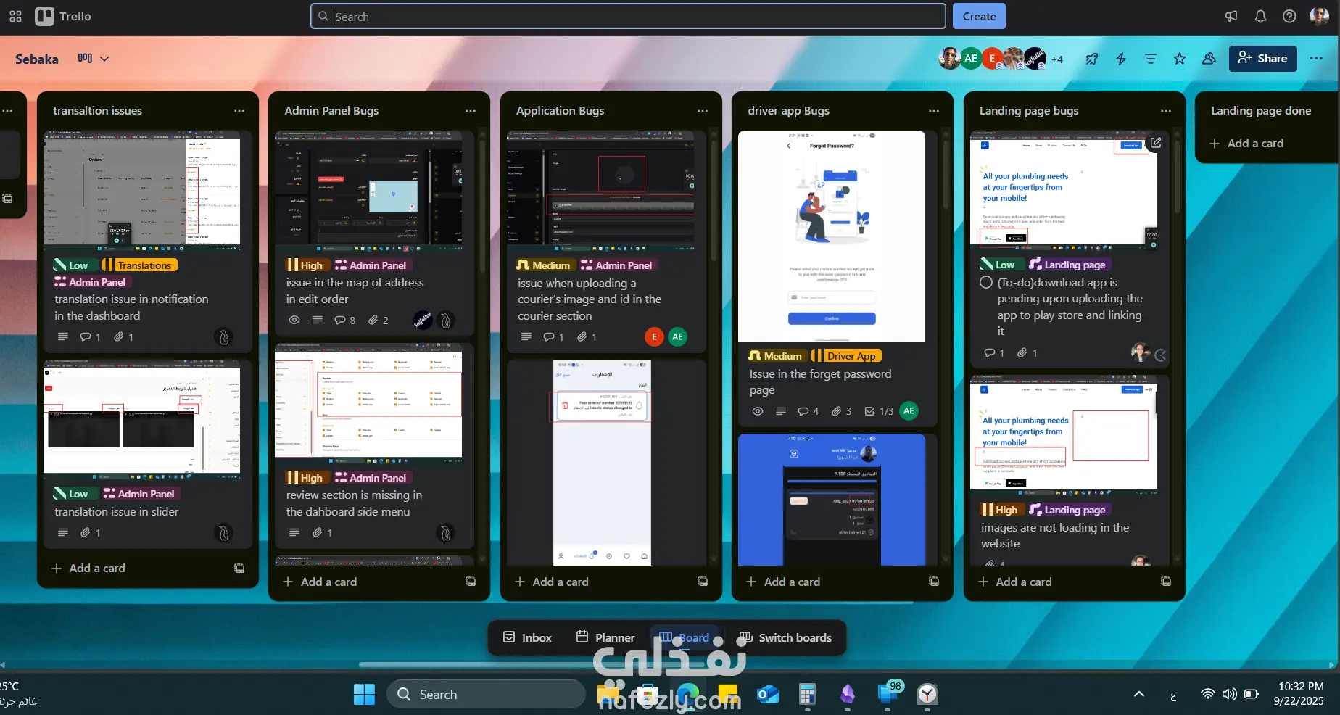This screenshot has height=715, width=1340.
Task: Click Switch boards
Action: pos(785,637)
